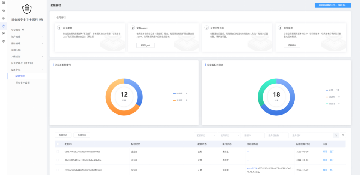Toggle the select-all checkbox in the table header
The width and height of the screenshot is (360, 175).
tap(58, 144)
